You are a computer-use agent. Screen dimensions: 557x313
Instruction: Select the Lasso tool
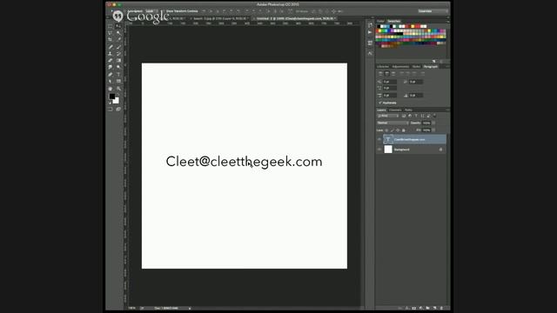click(x=111, y=33)
